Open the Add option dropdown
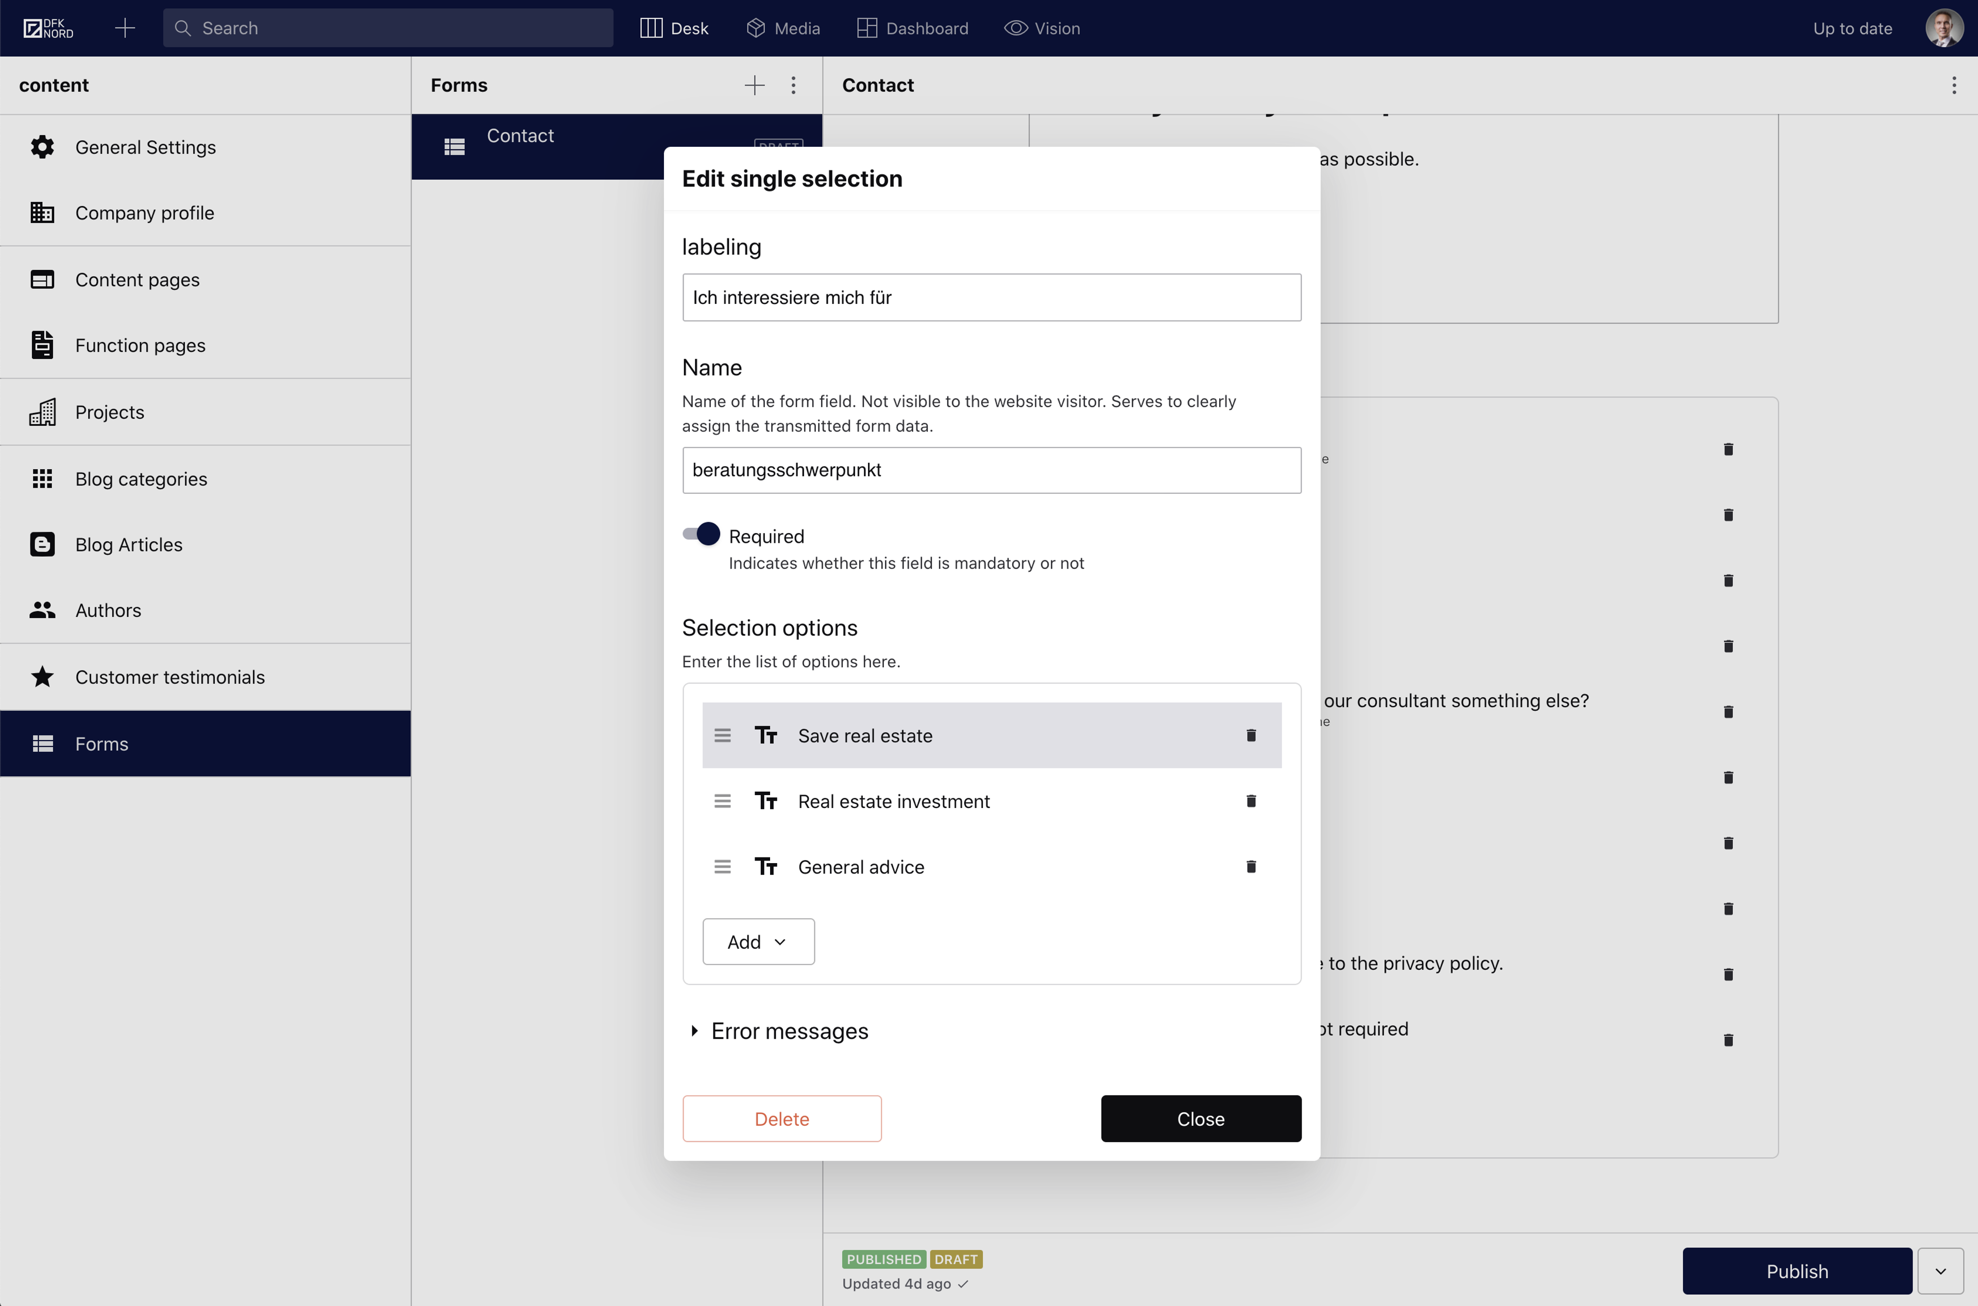This screenshot has height=1306, width=1978. pyautogui.click(x=758, y=942)
